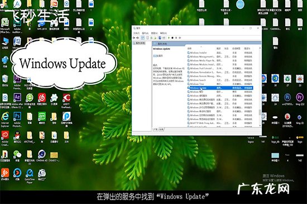Select the Adobe Photoshop desktop shortcut
The width and height of the screenshot is (307, 204).
point(17,120)
